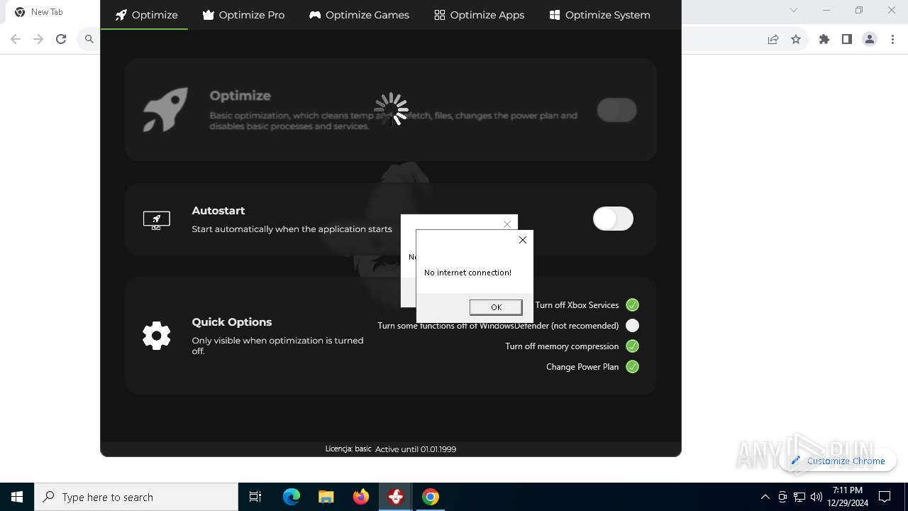The image size is (908, 511).
Task: Click Customize Chrome button
Action: coord(838,461)
